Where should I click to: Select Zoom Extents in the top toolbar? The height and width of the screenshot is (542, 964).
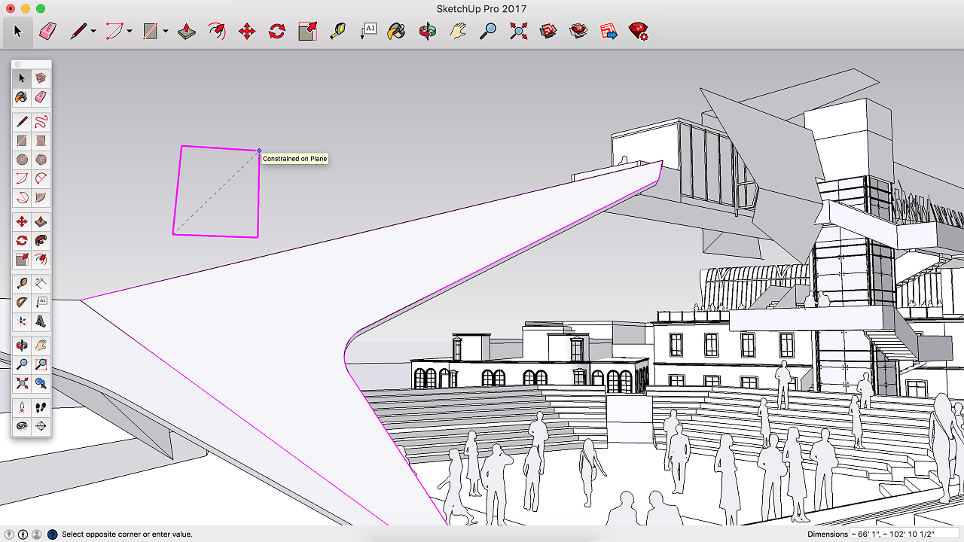(x=518, y=32)
